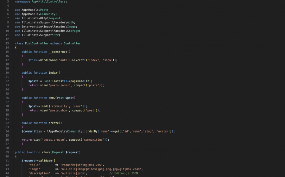Click the __construct function name
The image size is (285, 177).
click(58, 52)
